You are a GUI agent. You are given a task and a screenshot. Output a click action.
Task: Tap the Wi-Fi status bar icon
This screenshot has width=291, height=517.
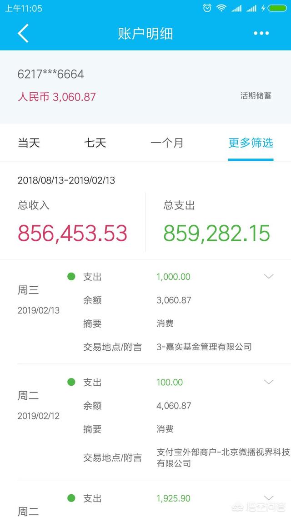[221, 8]
